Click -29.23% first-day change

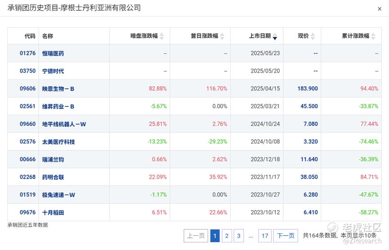click(217, 141)
